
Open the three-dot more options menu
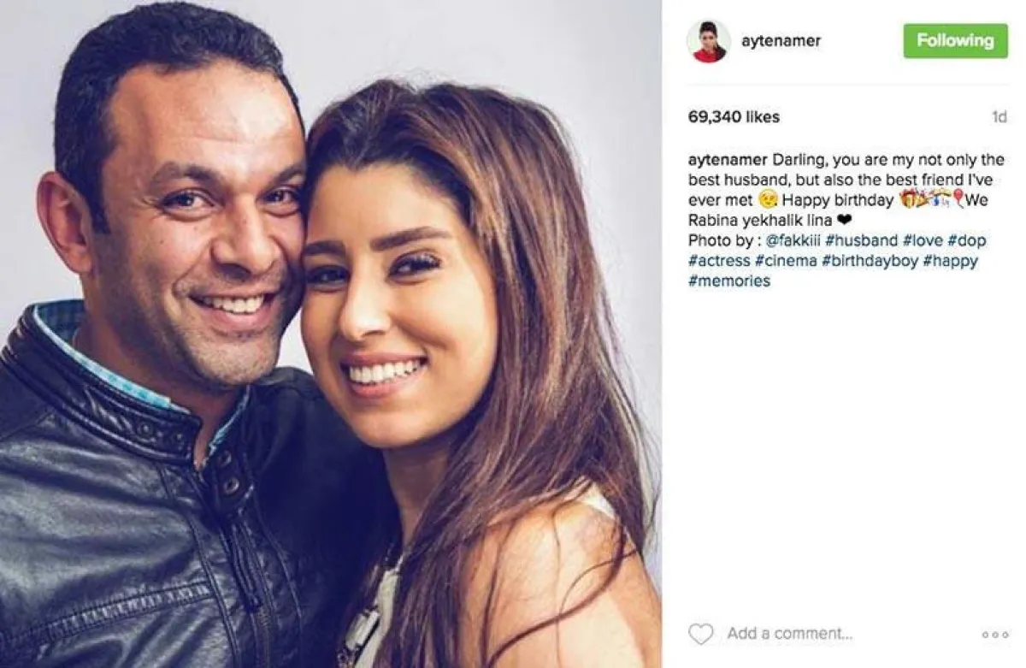pos(995,635)
